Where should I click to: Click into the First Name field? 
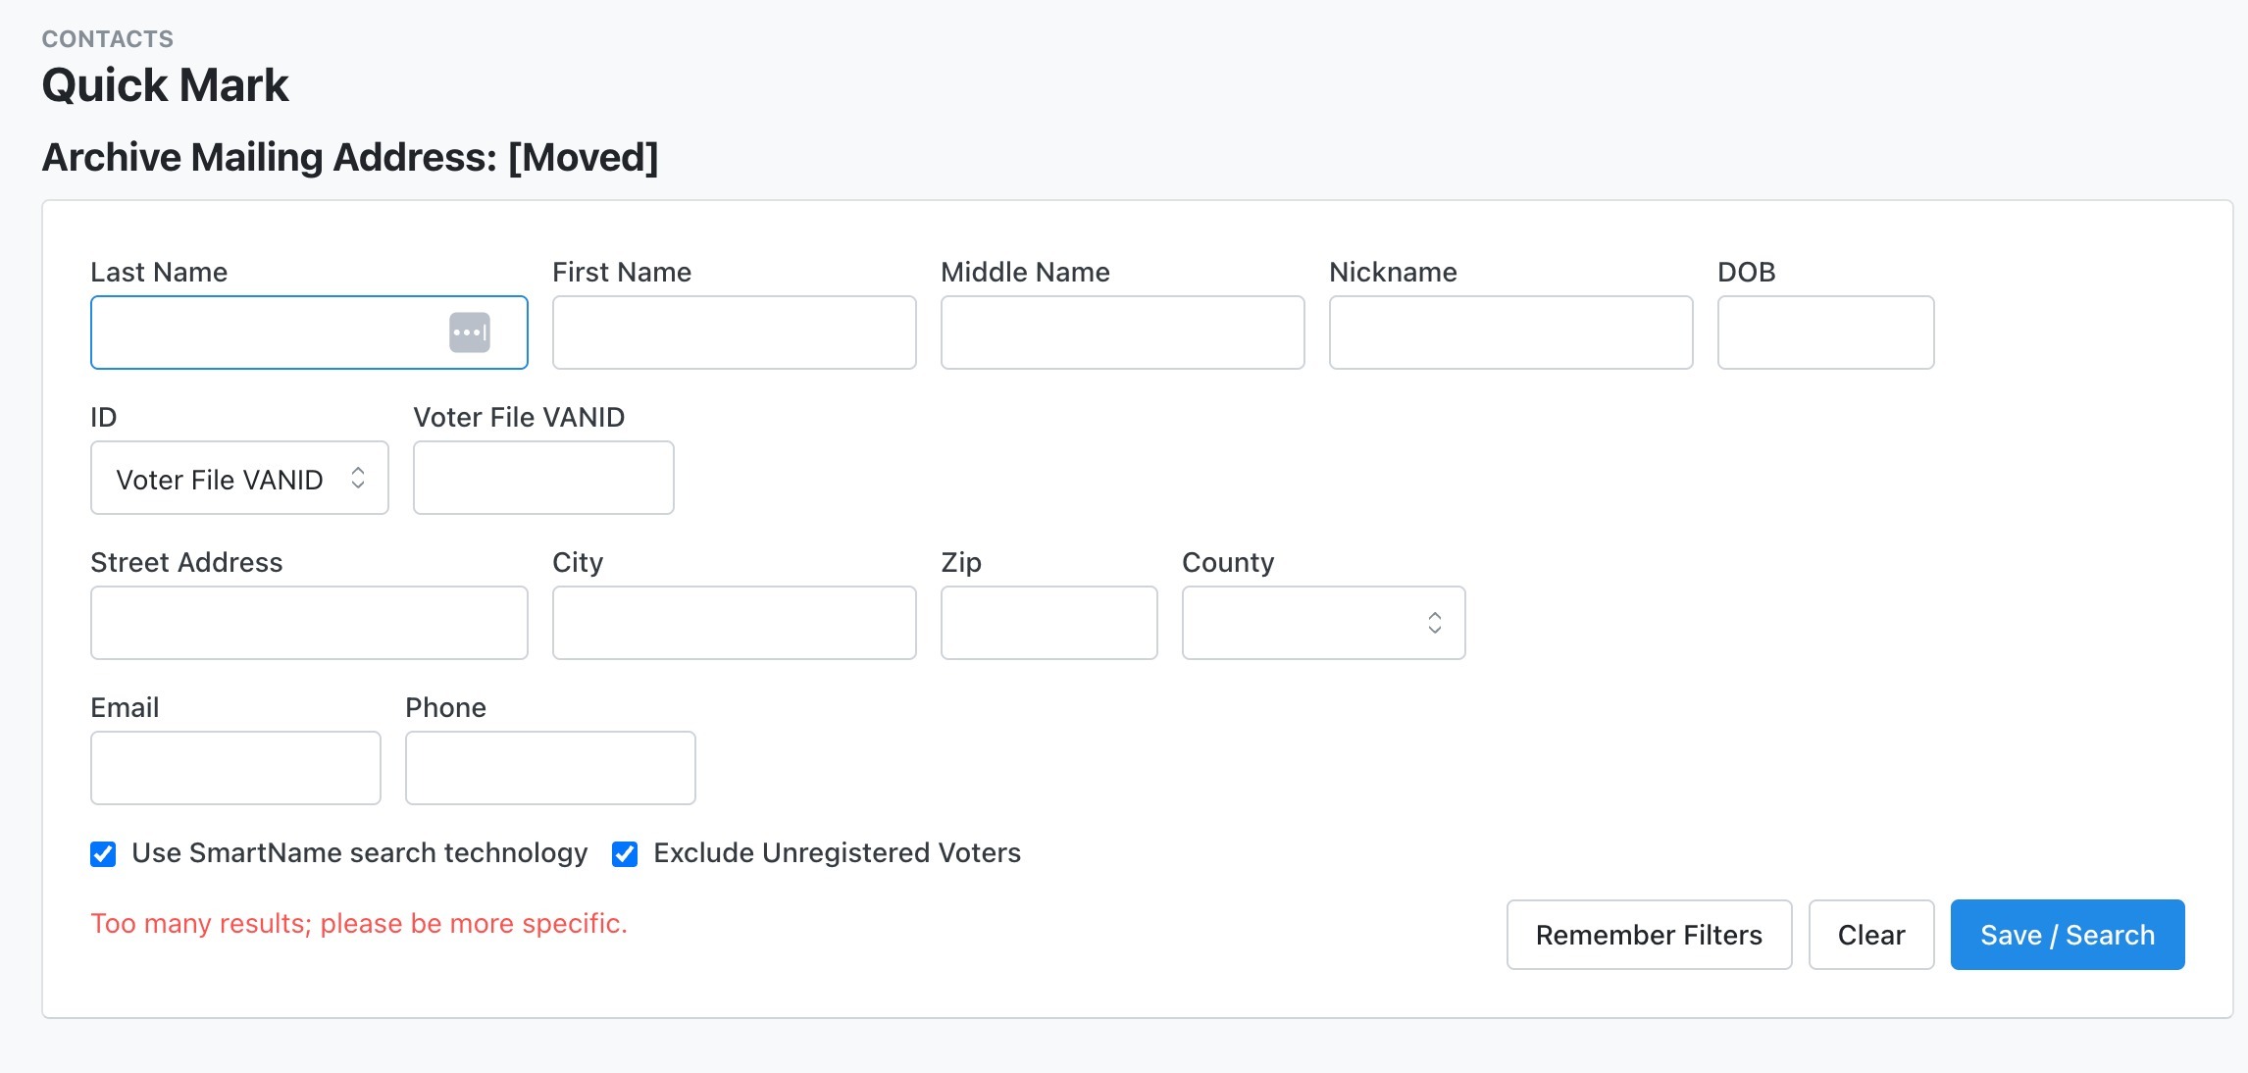coord(734,332)
